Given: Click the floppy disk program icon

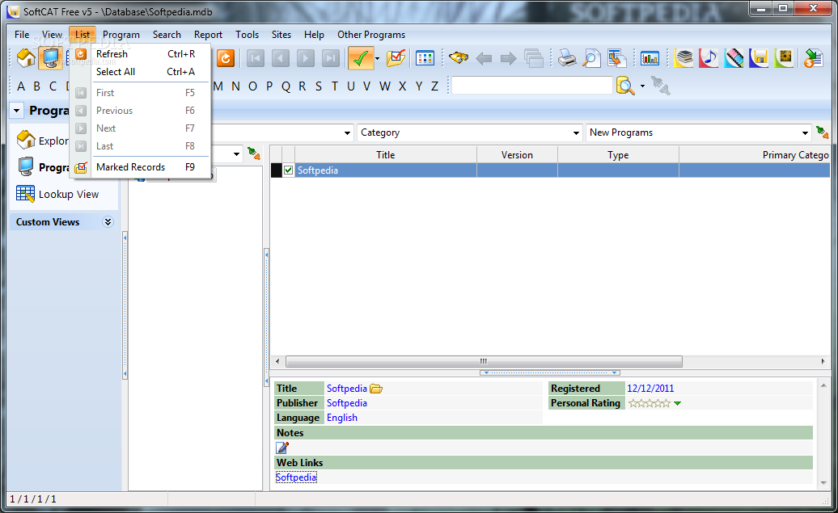Looking at the screenshot, I should coord(759,58).
